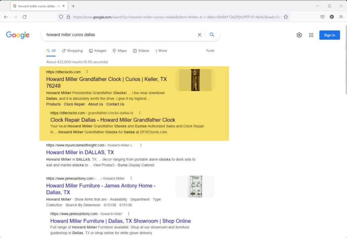Open options dots beside jamesantony.com Howard Miller breadcrumb

(131, 178)
